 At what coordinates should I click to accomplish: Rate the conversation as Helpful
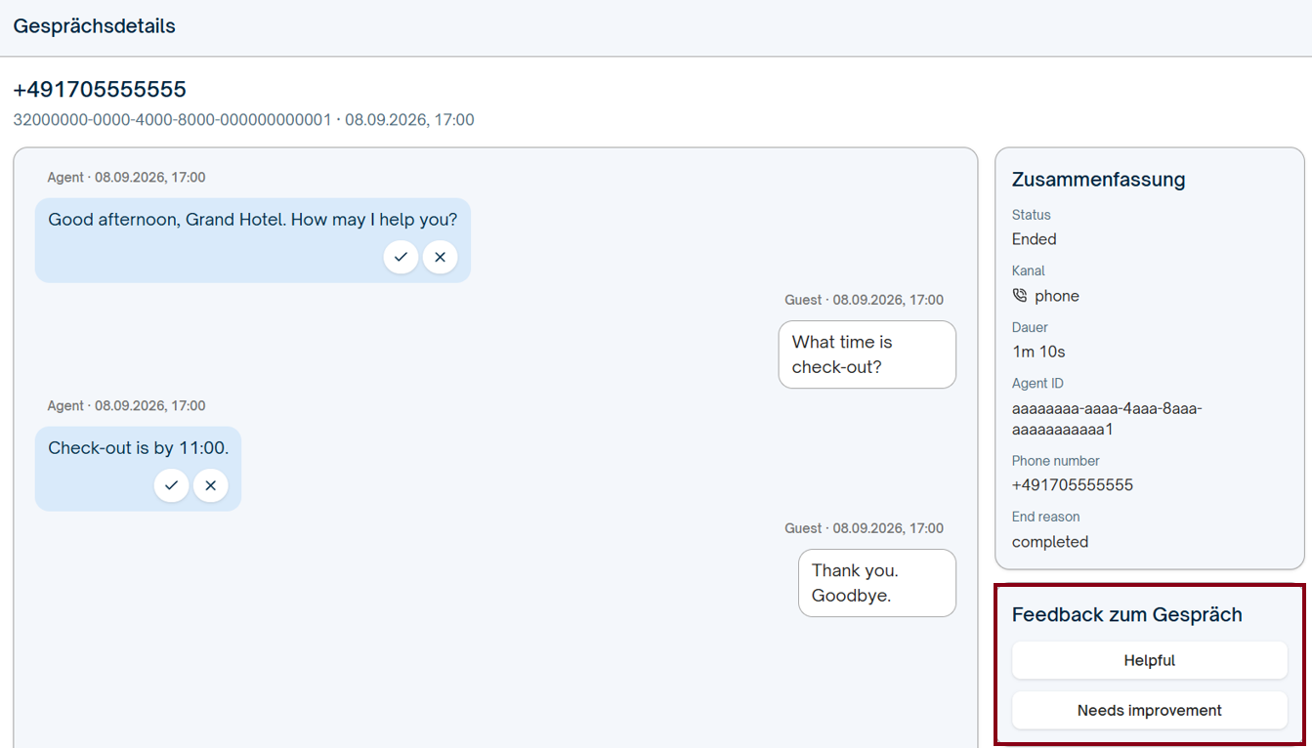click(1149, 660)
